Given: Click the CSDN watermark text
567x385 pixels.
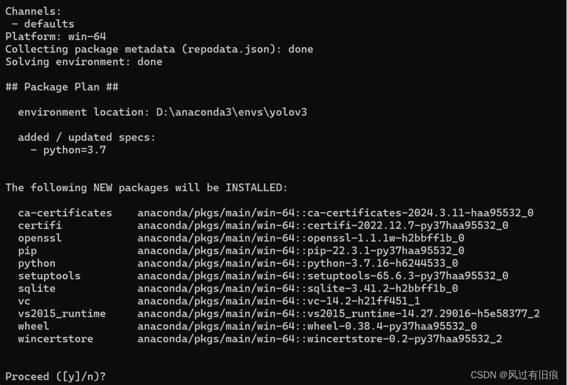Looking at the screenshot, I should (x=515, y=375).
